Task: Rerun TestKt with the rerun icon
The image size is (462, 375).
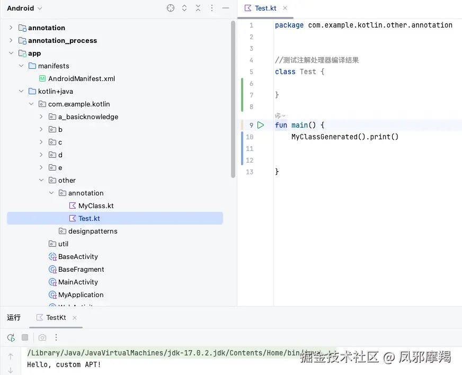Action: pos(11,337)
